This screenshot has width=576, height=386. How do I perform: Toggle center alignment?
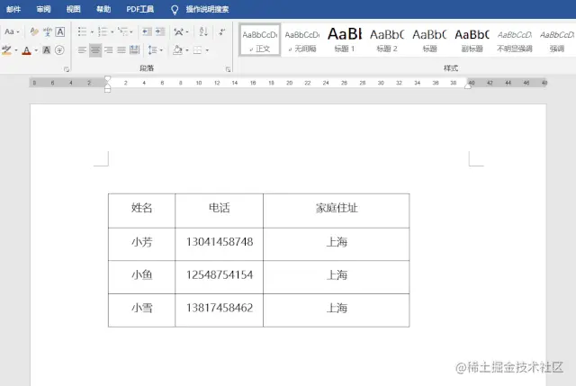pyautogui.click(x=95, y=50)
